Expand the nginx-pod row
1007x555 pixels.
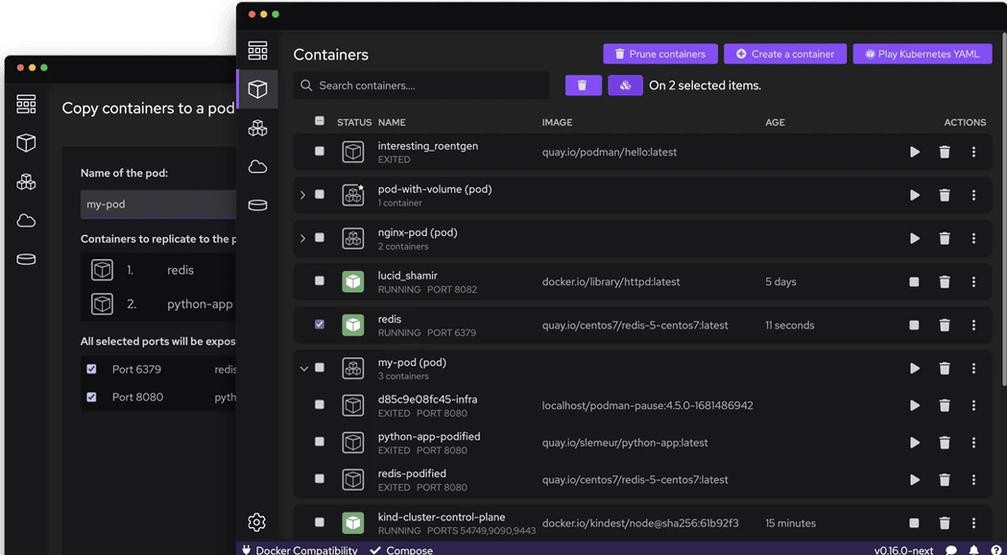pyautogui.click(x=303, y=239)
